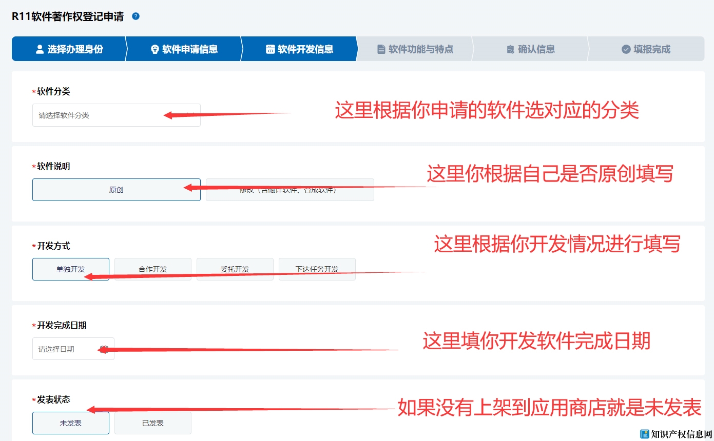
Task: Choose 修改 (含翻译软件、合成软件) option
Action: pyautogui.click(x=290, y=190)
